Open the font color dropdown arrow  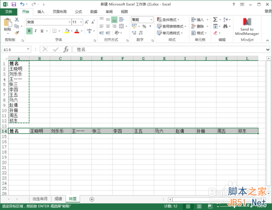click(x=82, y=31)
